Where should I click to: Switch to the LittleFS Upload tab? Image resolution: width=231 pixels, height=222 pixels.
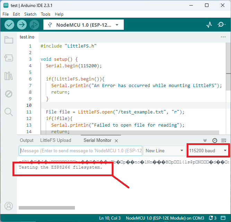coord(55,140)
